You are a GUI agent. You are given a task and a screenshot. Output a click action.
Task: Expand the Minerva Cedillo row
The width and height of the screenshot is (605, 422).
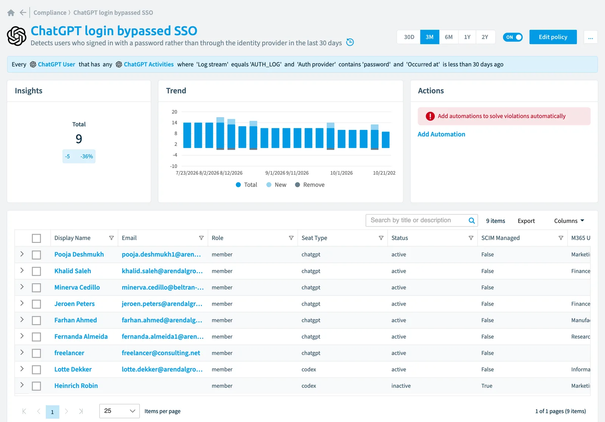[22, 287]
